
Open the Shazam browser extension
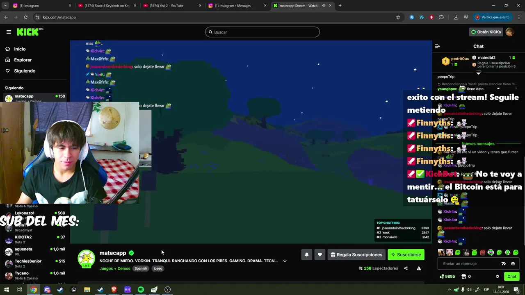412,17
